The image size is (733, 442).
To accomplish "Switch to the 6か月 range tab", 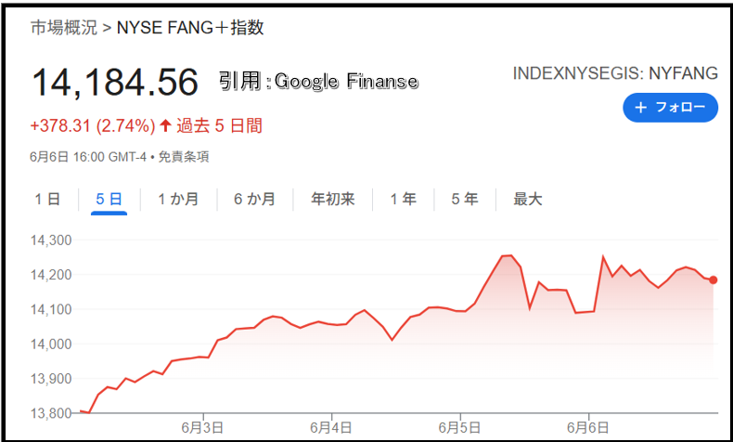I will [255, 200].
